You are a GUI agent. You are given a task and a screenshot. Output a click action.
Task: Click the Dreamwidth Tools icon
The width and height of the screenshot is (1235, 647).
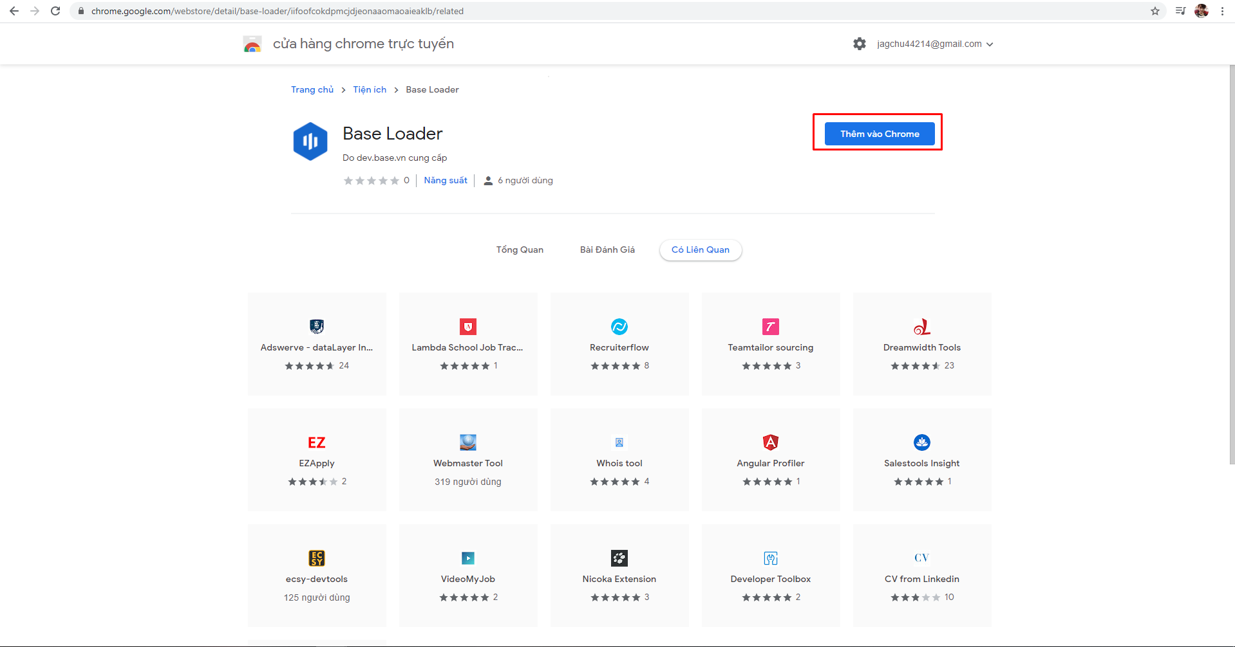click(x=922, y=327)
